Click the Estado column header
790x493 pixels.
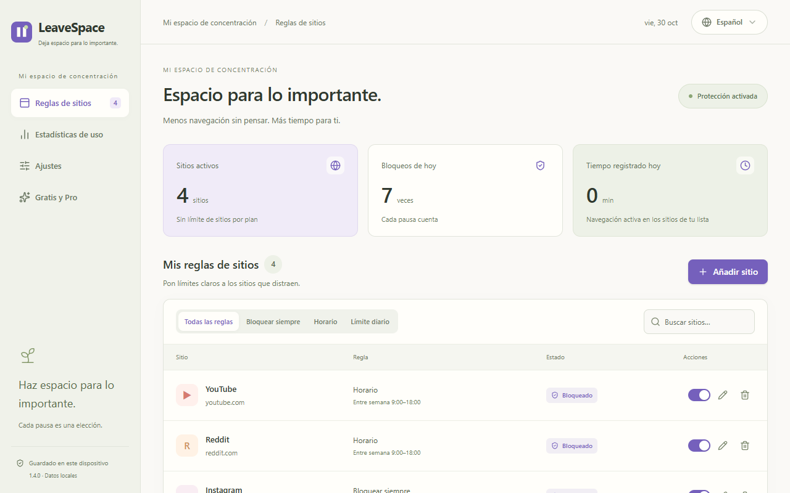555,357
